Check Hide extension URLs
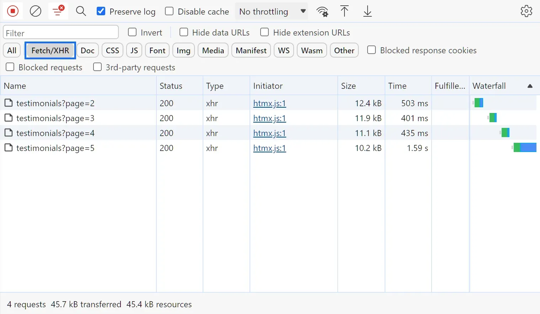The height and width of the screenshot is (314, 540). [x=264, y=32]
